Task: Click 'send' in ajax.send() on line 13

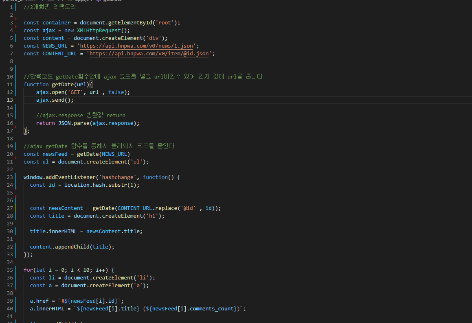Action: point(58,100)
